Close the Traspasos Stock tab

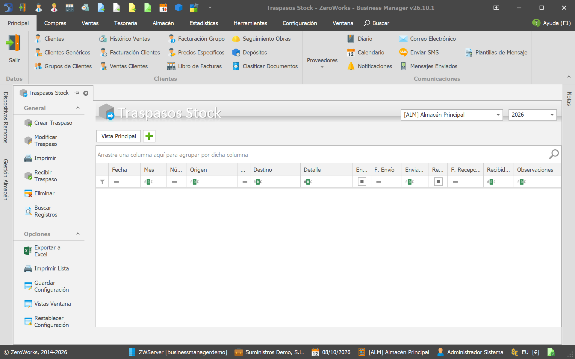click(86, 93)
